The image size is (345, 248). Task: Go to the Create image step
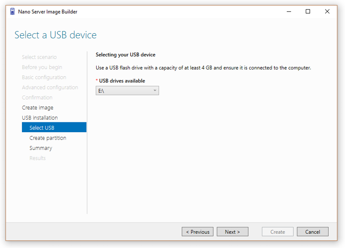[38, 108]
